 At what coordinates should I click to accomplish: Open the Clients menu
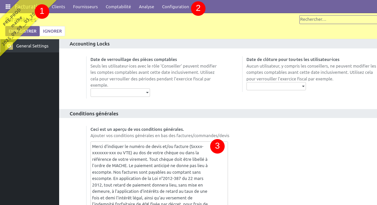pyautogui.click(x=58, y=7)
